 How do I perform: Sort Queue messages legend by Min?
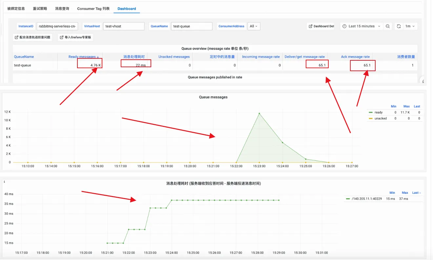pos(394,106)
